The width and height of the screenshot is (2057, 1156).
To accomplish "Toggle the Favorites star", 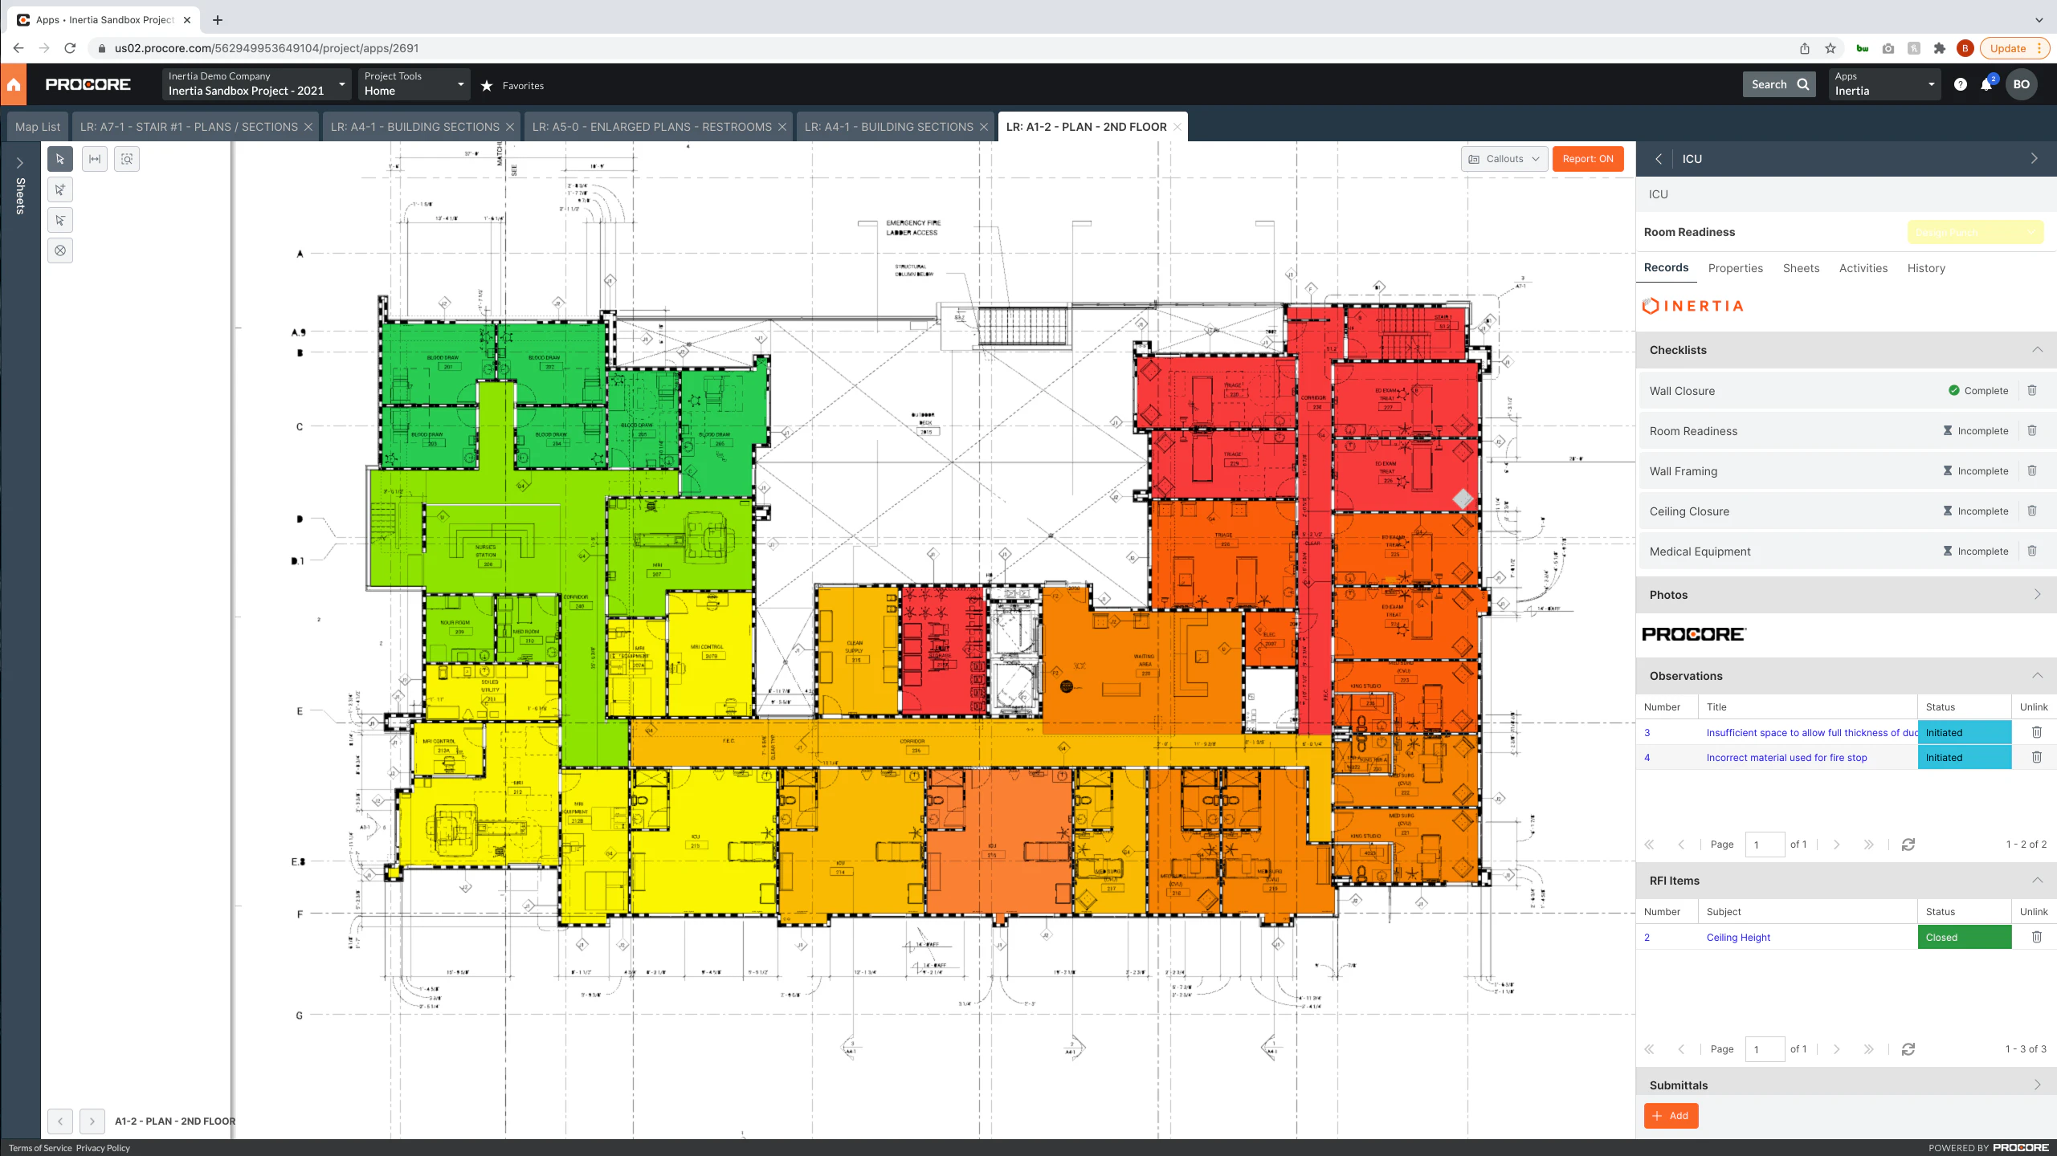I will 485,84.
